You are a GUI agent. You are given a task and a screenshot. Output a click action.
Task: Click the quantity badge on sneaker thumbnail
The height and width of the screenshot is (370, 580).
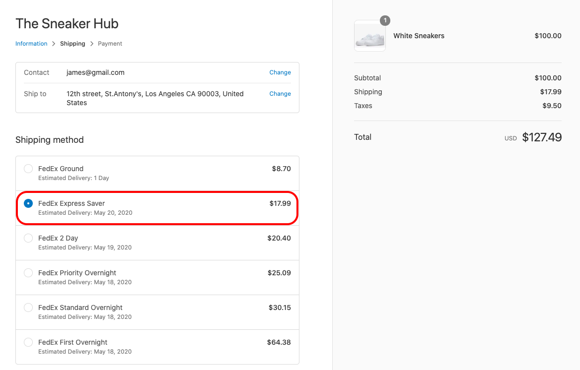coord(385,20)
